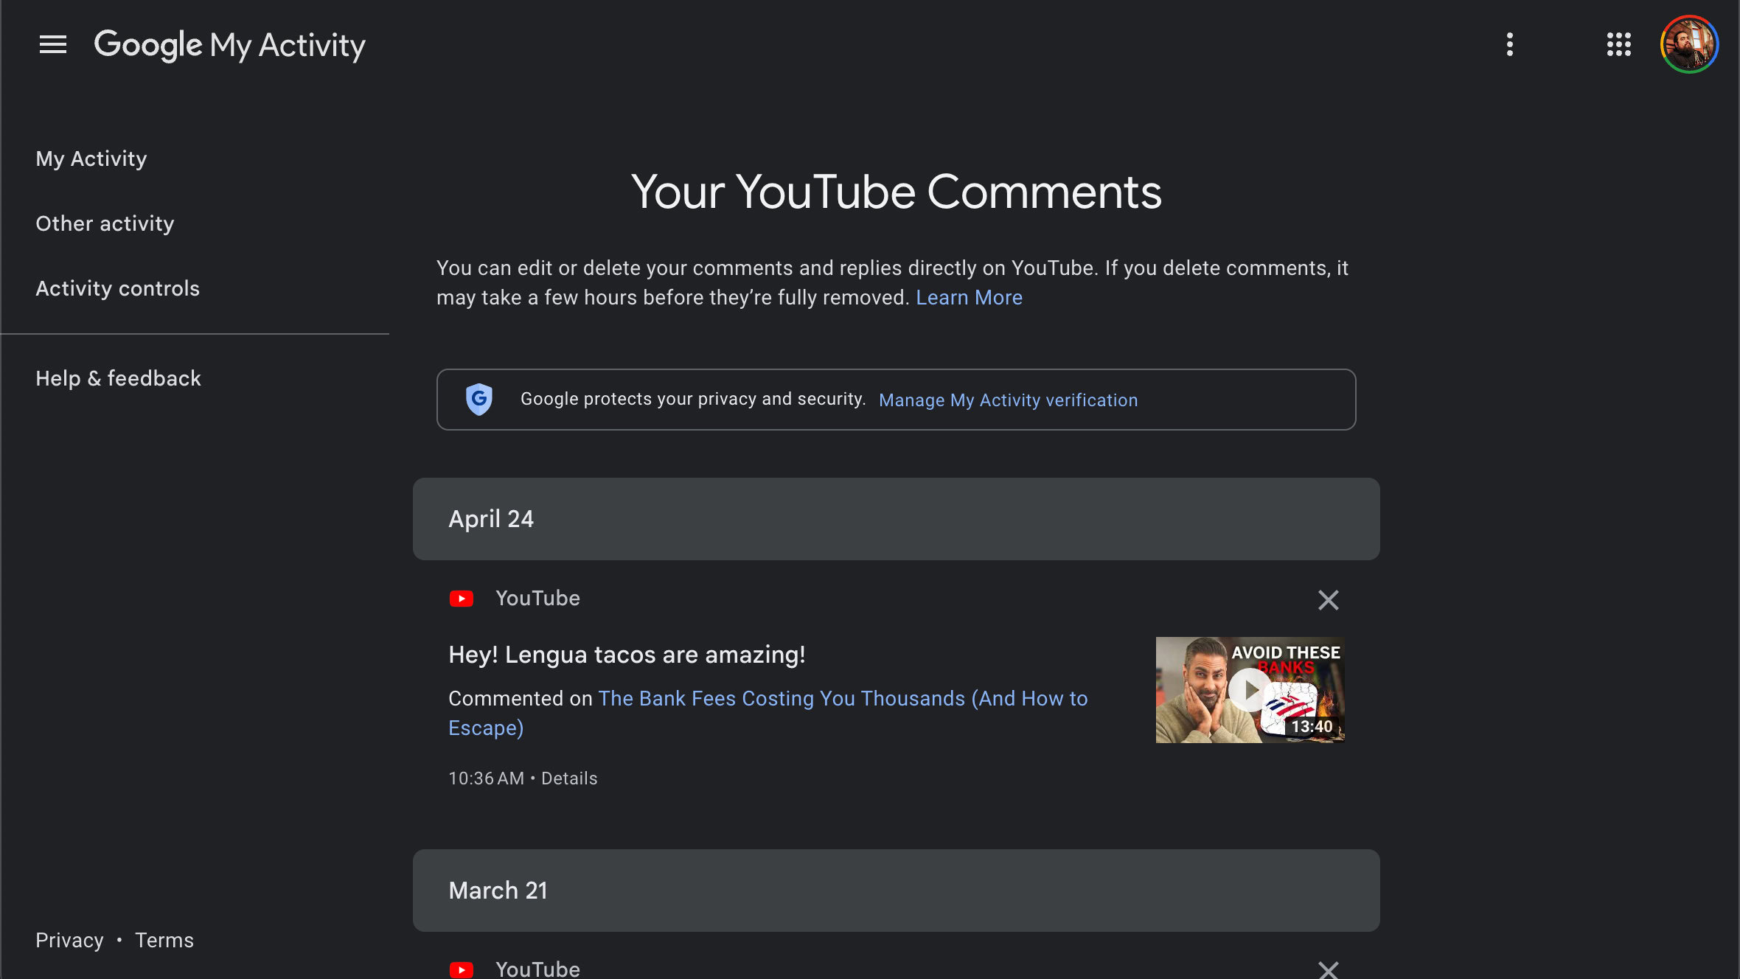Screen dimensions: 1740x979
Task: Click the YouTube icon on April 24 entry
Action: [x=462, y=599]
